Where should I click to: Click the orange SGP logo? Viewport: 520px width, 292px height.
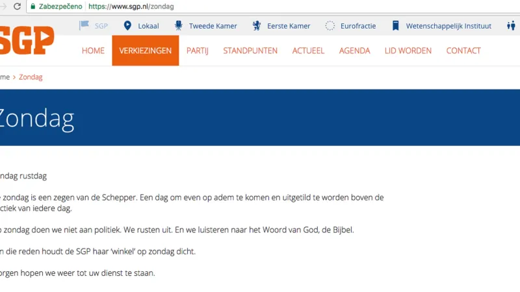(x=27, y=40)
